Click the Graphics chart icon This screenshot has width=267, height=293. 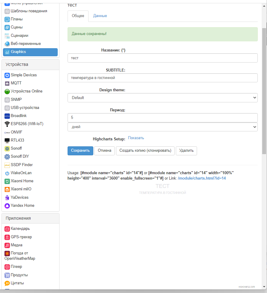pyautogui.click(x=7, y=52)
